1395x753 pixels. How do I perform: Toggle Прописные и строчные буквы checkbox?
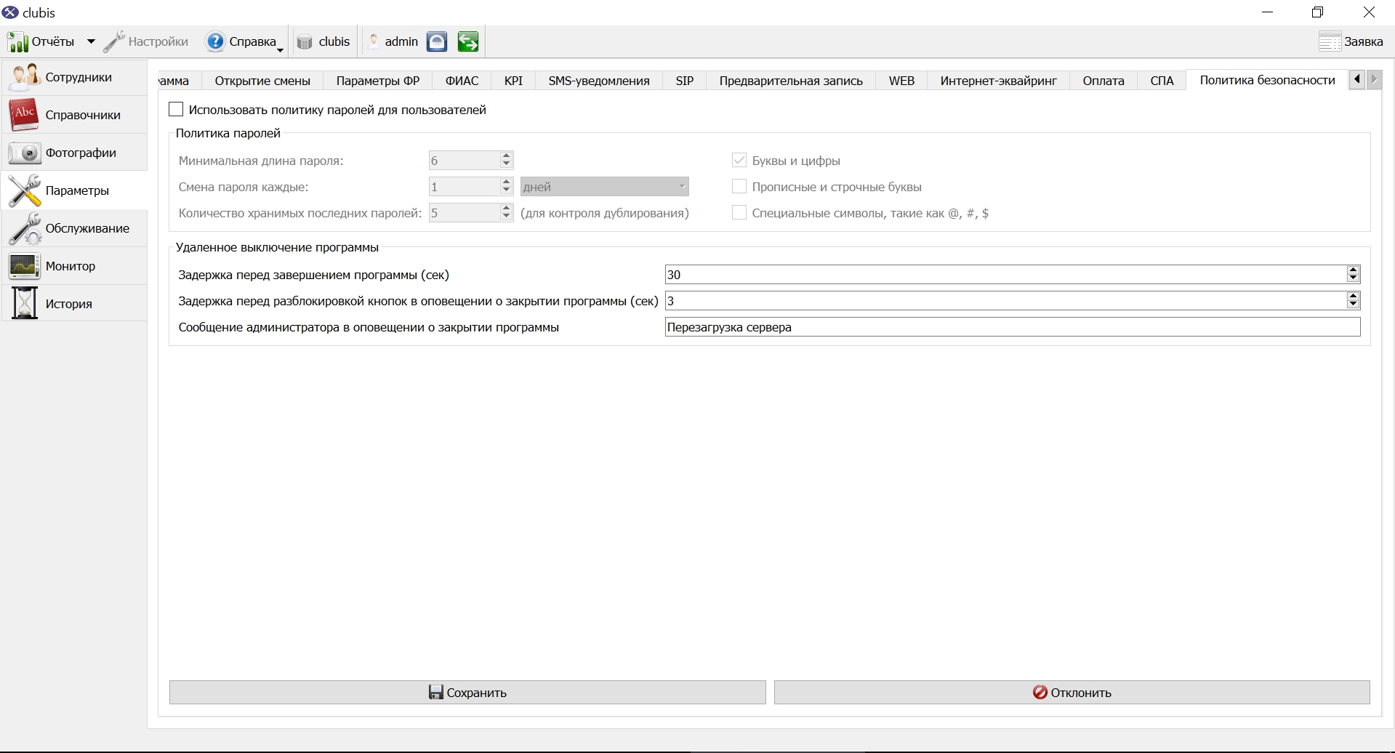coord(739,187)
